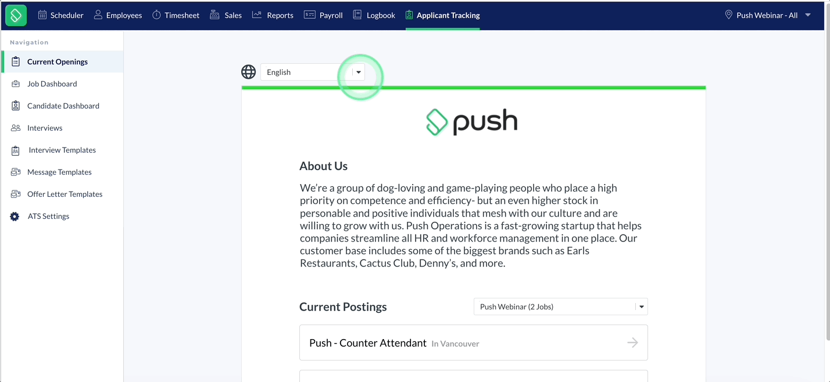Click the Payroll money icon

click(x=310, y=15)
